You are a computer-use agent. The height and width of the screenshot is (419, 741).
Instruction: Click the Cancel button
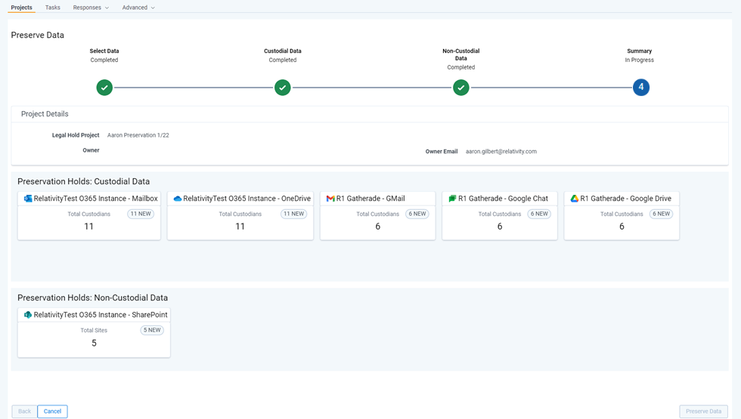[x=52, y=411]
